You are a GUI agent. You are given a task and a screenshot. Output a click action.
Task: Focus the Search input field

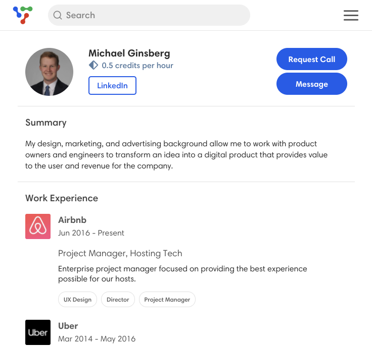[x=149, y=15]
